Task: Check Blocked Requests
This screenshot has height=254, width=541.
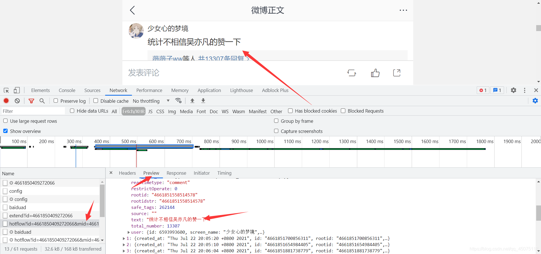Action: [343, 111]
